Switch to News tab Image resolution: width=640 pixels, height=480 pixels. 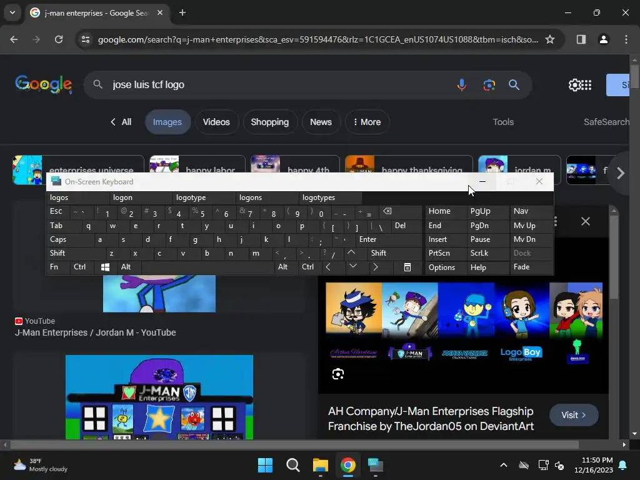[321, 122]
